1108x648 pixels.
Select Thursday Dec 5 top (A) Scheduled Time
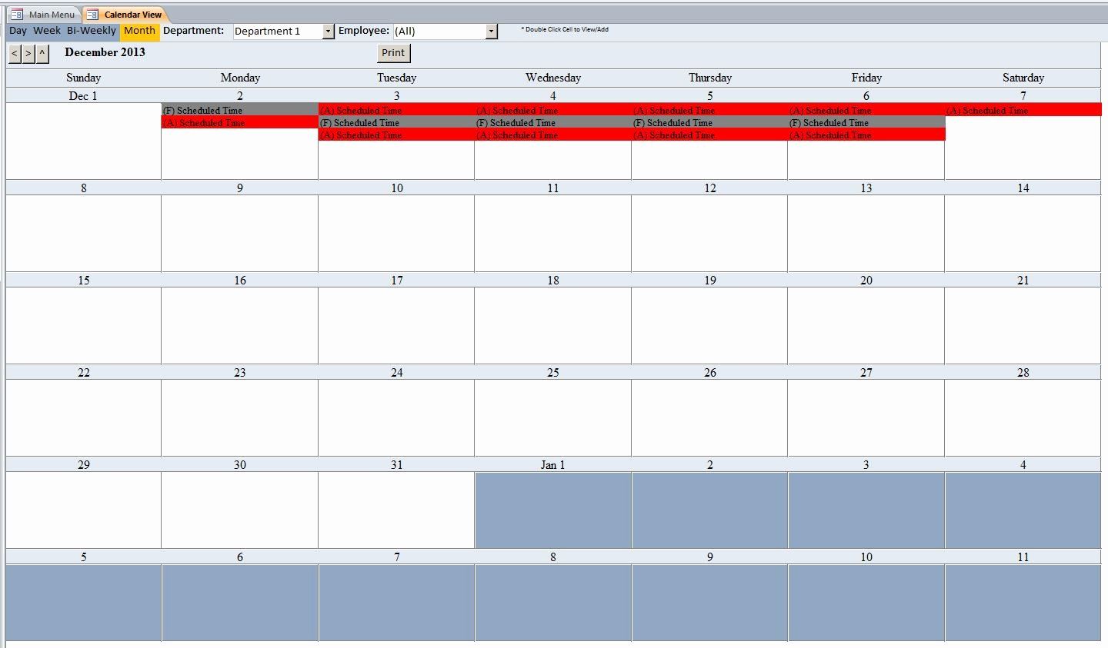(709, 110)
